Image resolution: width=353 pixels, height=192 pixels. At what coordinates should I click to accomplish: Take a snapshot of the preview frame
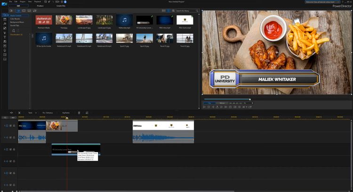pos(230,107)
